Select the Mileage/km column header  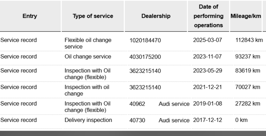(246, 16)
